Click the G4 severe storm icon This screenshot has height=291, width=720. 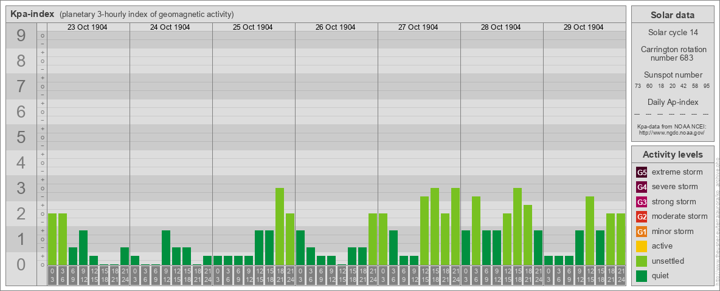pos(642,187)
